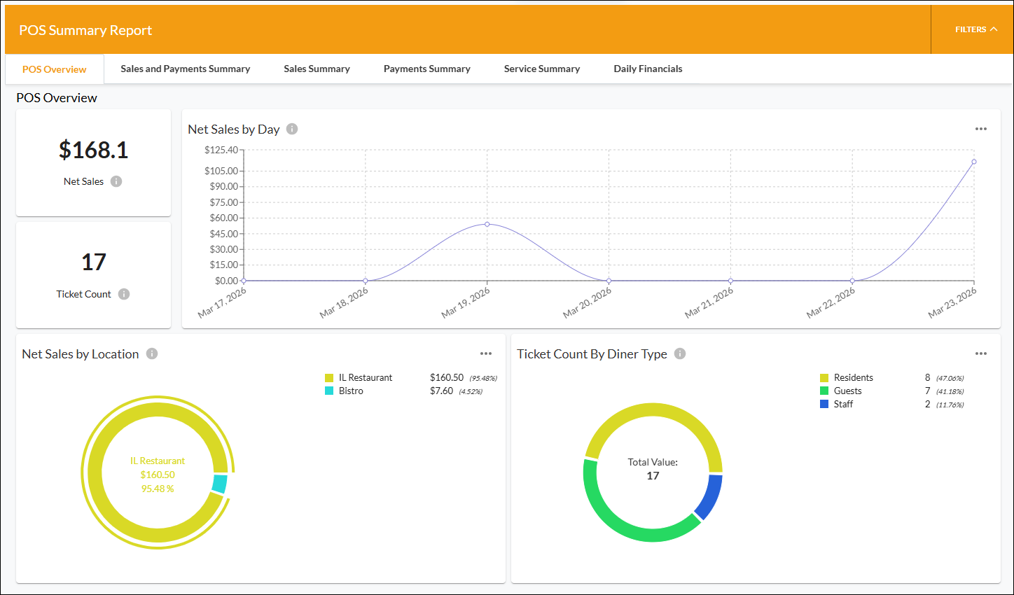Click the cyan Bistro slice of donut chart
This screenshot has width=1014, height=595.
[220, 484]
